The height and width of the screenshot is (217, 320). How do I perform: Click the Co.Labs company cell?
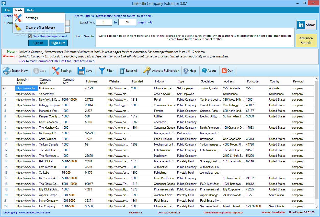(x=50, y=173)
